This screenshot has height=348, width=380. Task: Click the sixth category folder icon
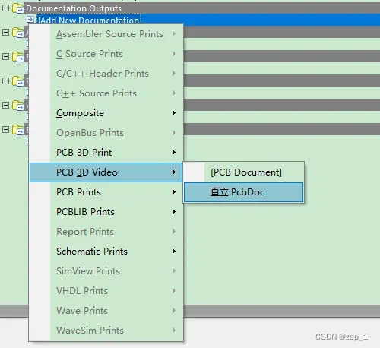[18, 130]
